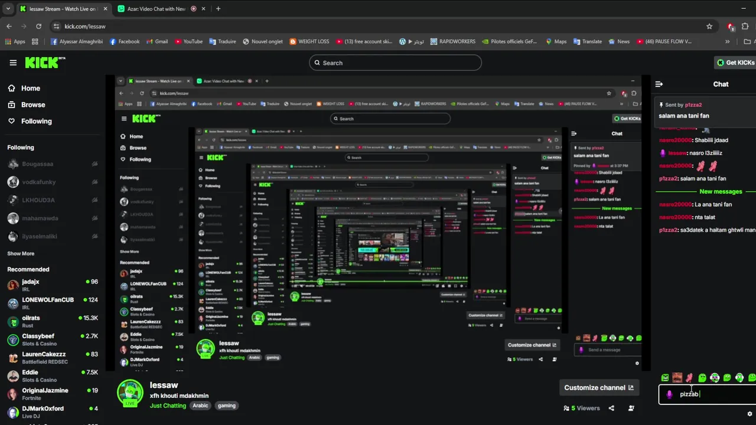756x425 pixels.
Task: Open recommended channel LONEWOLFanCUB
Action: tap(52, 303)
